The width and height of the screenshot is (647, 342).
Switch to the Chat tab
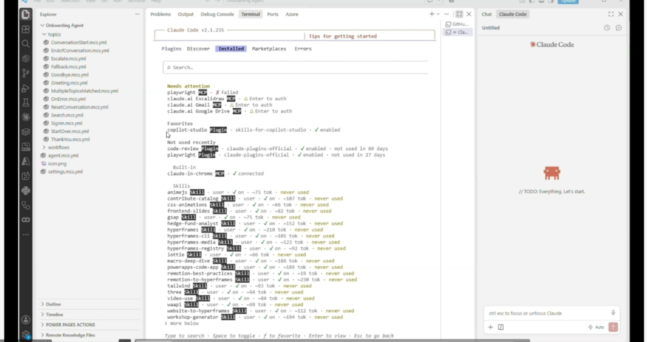(487, 14)
